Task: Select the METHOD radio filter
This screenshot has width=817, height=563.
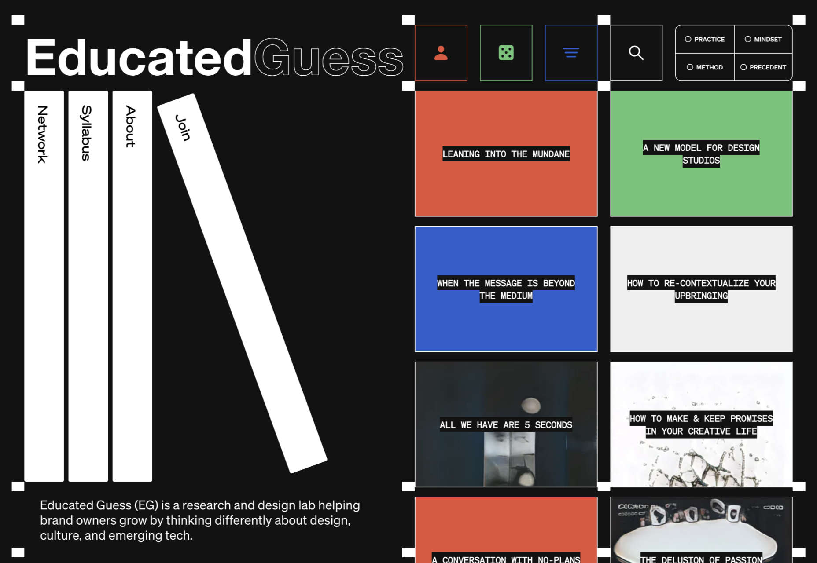Action: tap(705, 67)
